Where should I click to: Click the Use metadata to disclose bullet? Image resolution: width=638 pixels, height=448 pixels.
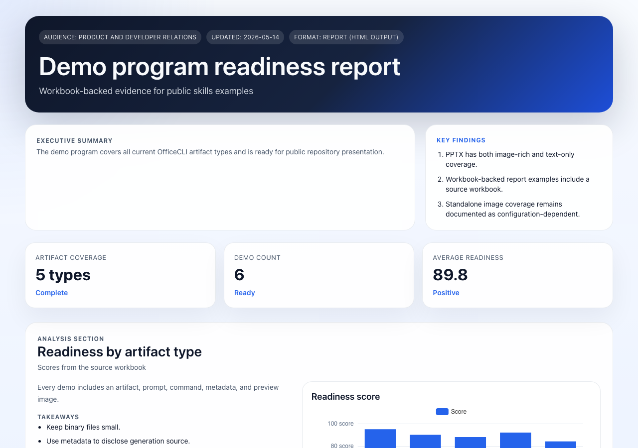click(x=118, y=441)
